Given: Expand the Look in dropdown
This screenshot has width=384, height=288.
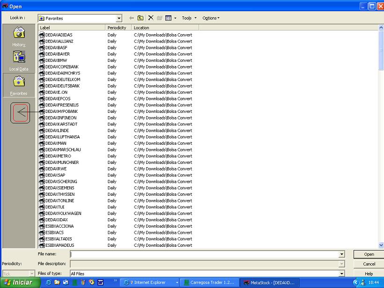Looking at the screenshot, I should click(119, 18).
